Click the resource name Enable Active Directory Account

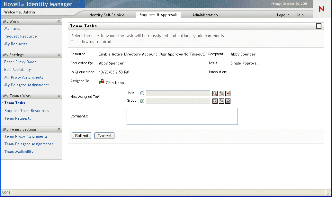152,54
